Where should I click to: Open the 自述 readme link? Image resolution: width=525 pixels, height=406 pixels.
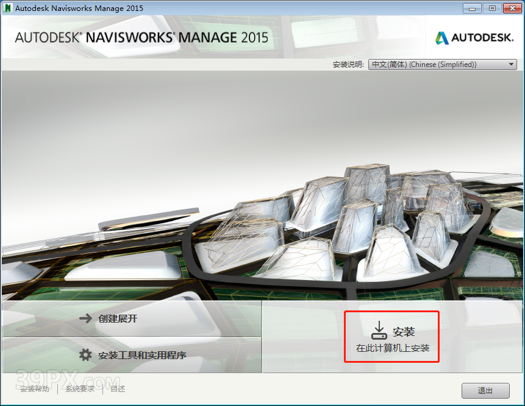coord(118,389)
